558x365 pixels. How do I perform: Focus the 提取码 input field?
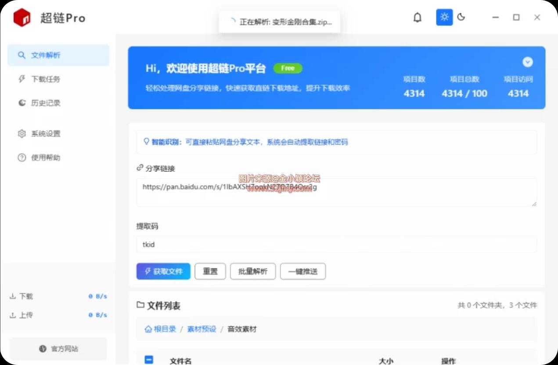[x=336, y=244]
